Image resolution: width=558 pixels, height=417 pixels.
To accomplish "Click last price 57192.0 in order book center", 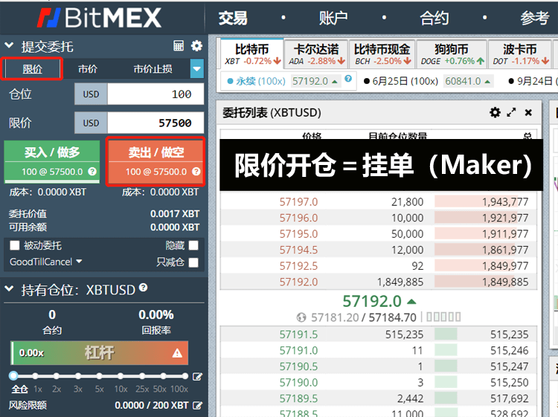I will [372, 301].
